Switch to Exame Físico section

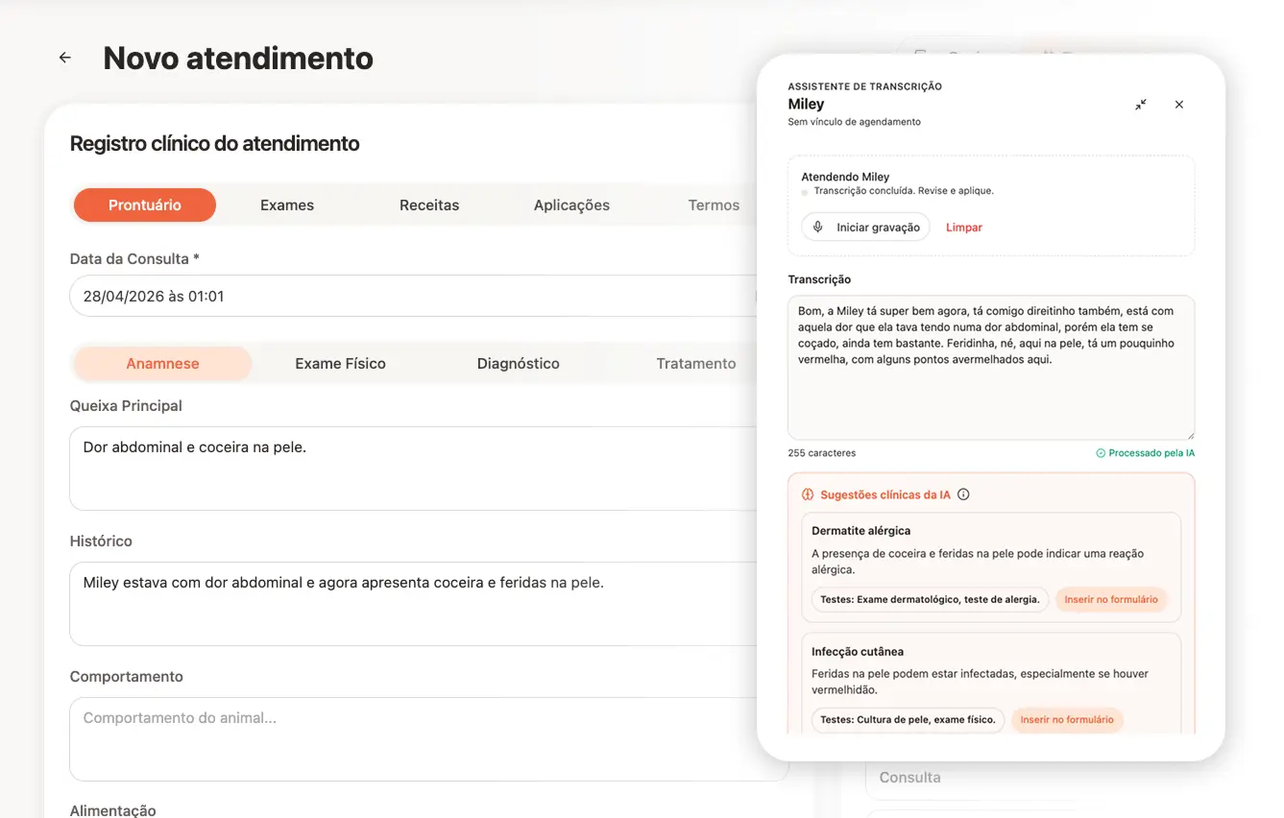340,364
